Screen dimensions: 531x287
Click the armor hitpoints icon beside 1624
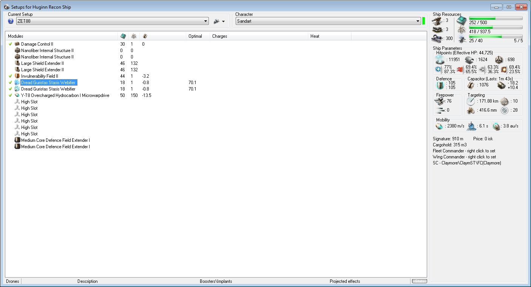(x=469, y=60)
